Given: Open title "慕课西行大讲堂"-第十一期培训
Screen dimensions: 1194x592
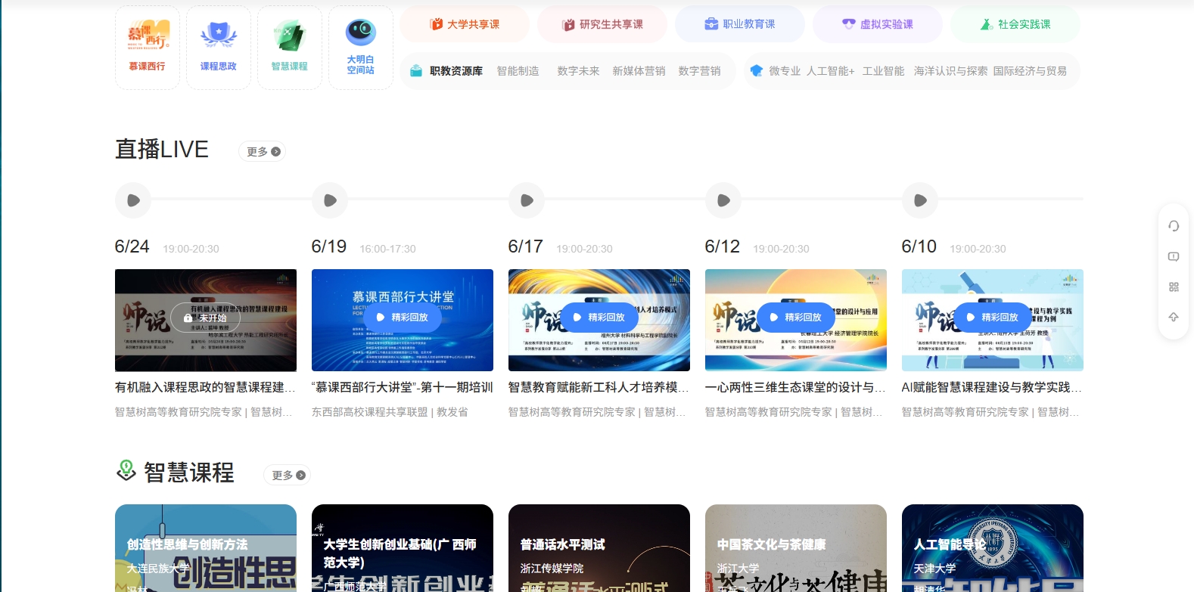Looking at the screenshot, I should [x=403, y=387].
